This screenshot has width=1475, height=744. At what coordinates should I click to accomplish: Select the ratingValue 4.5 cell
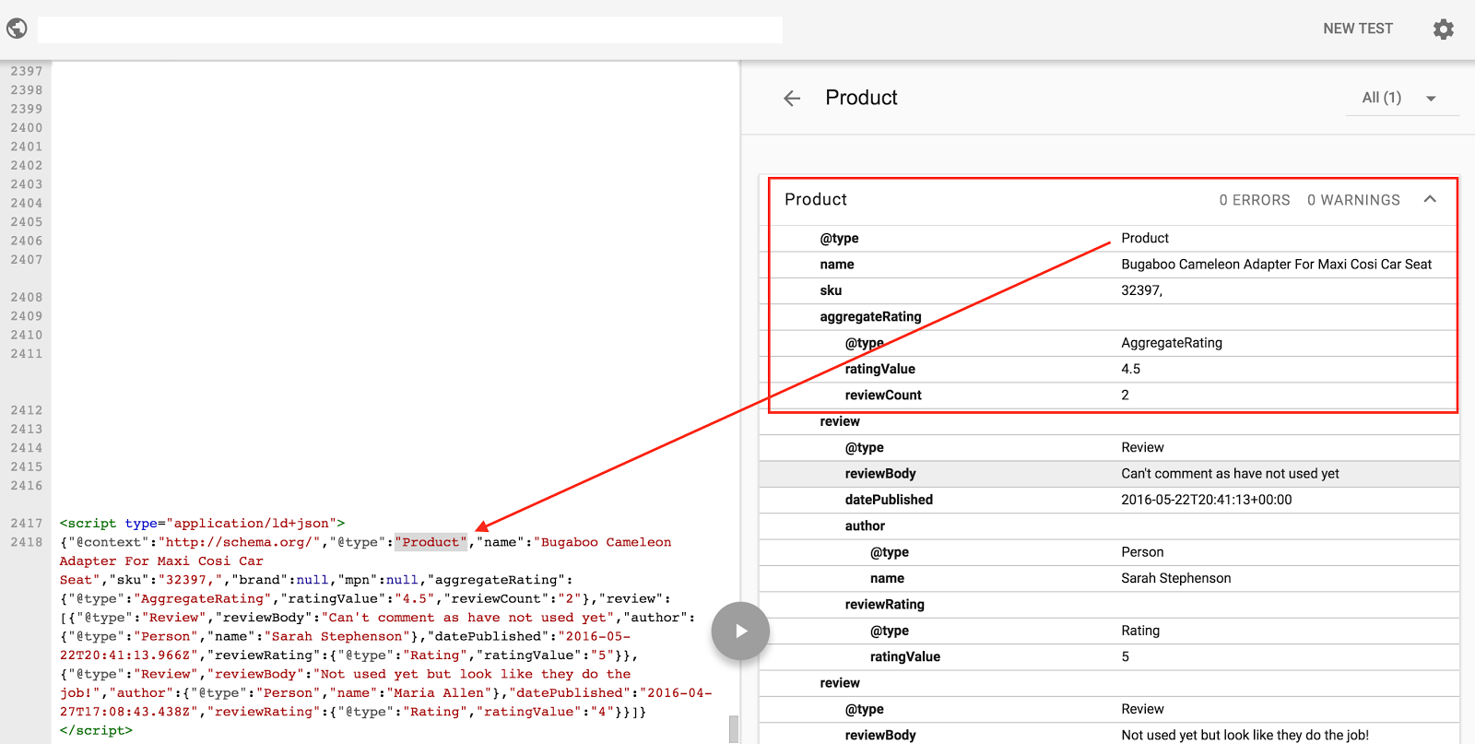tap(1130, 369)
